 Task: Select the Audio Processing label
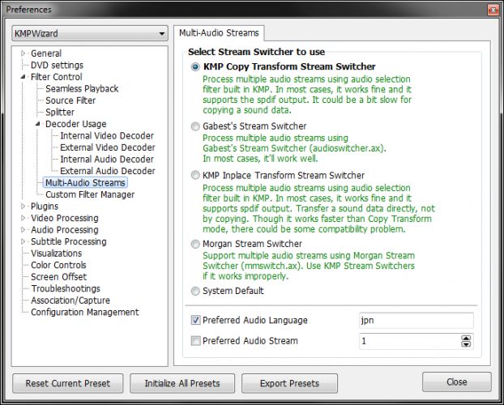tap(65, 230)
